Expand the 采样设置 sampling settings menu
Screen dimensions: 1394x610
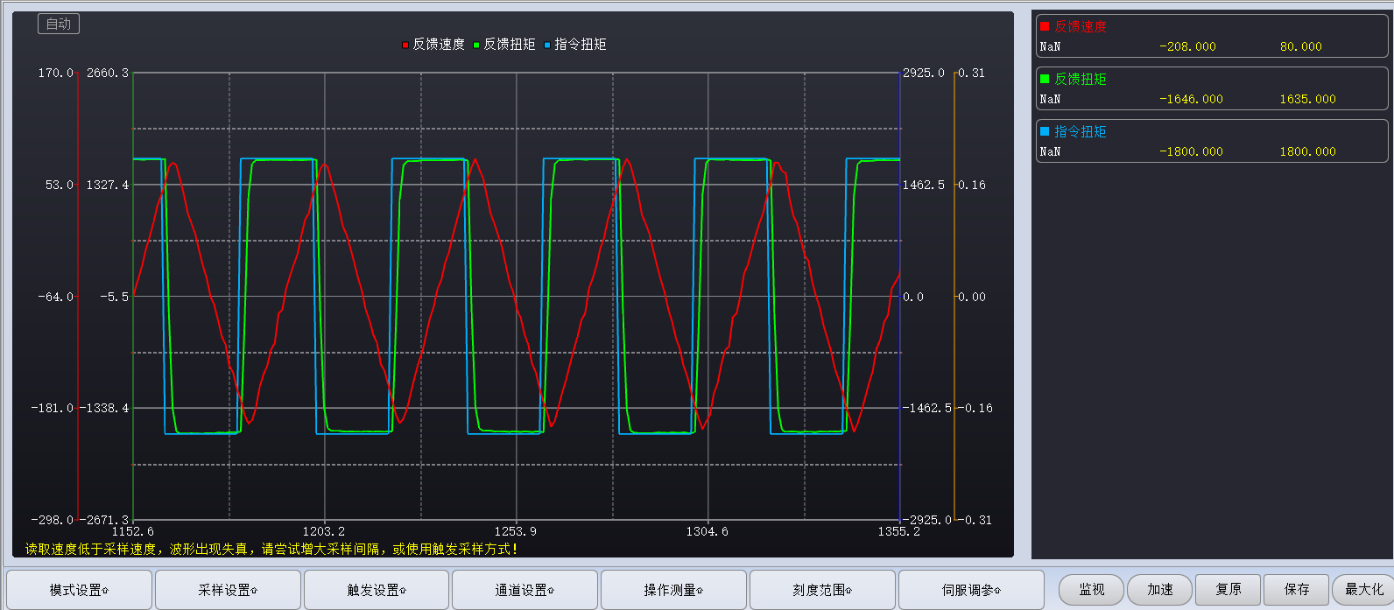point(228,590)
